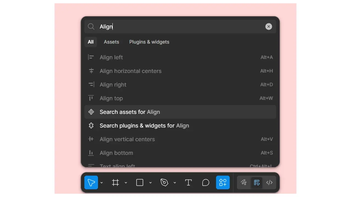Switch to Draw mode

(x=244, y=182)
